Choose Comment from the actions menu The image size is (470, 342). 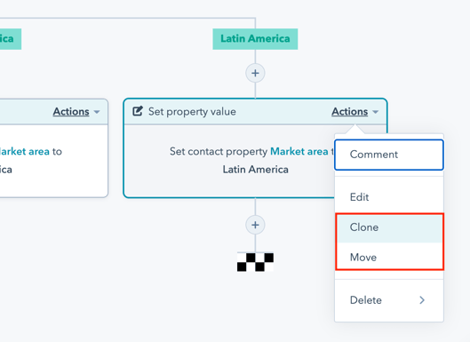click(389, 155)
